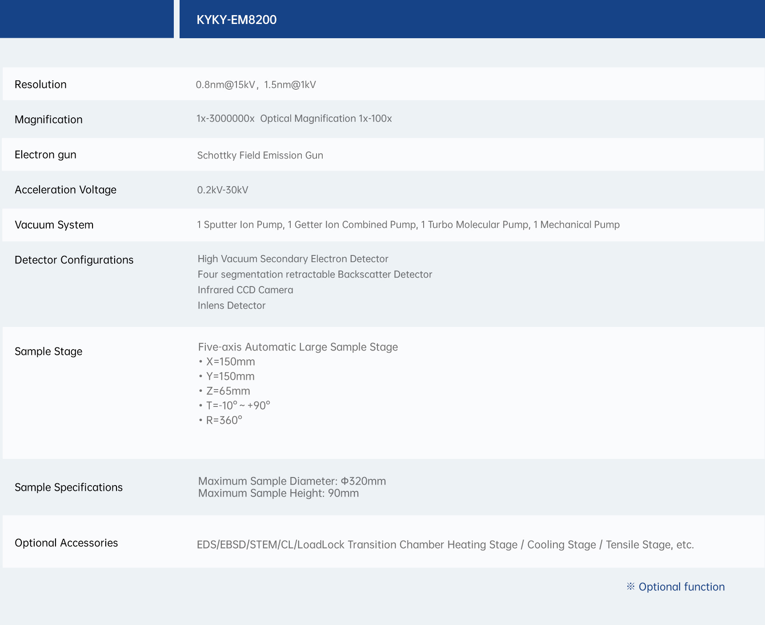The image size is (765, 625).
Task: Select the Vacuum System row label
Action: click(x=54, y=225)
